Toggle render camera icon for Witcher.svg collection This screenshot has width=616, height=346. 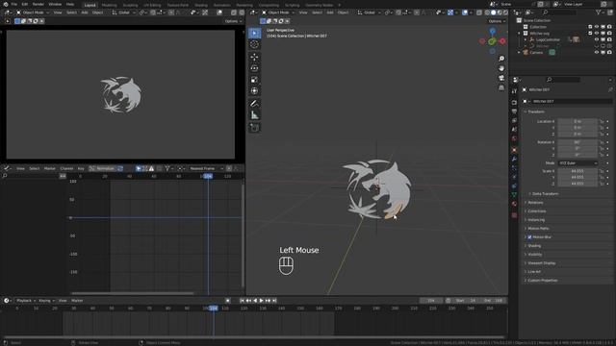(609, 34)
